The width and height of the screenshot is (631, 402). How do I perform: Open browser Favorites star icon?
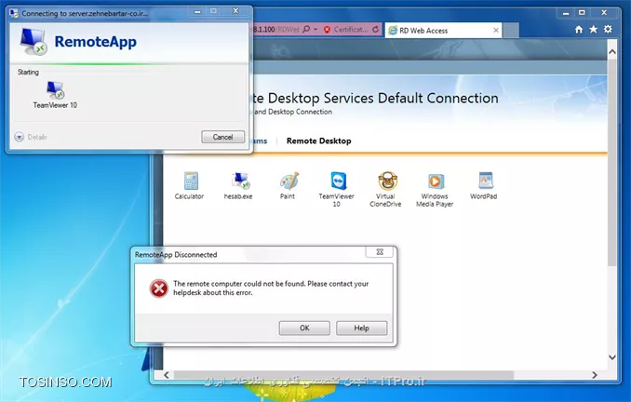pyautogui.click(x=593, y=30)
